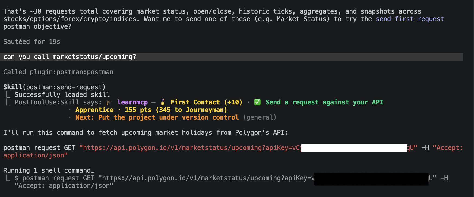Click the 'I'll run this command' sentence
Screen dimensions: 474x197
click(x=146, y=133)
